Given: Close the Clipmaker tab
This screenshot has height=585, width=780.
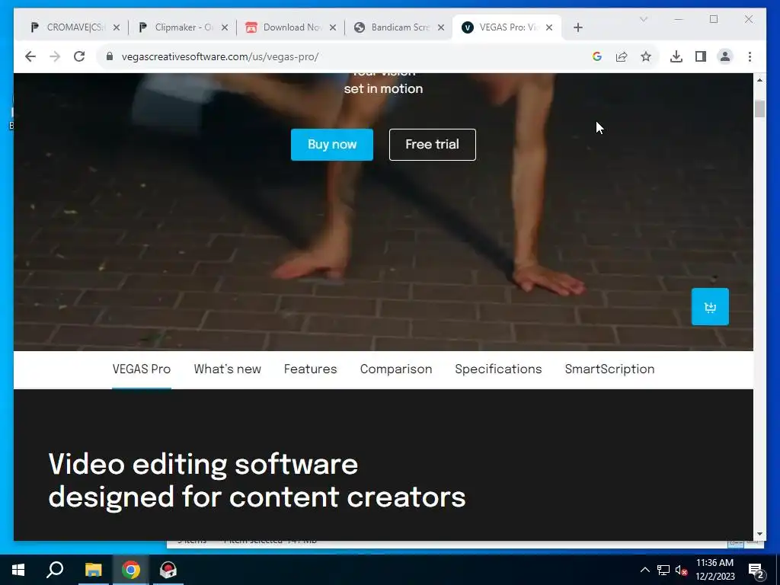Looking at the screenshot, I should [225, 27].
